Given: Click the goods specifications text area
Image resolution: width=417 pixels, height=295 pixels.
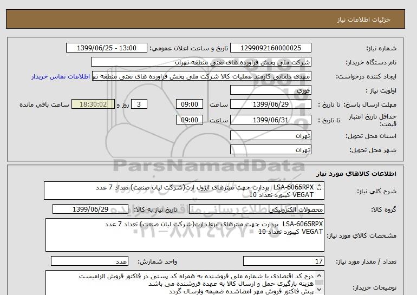Looking at the screenshot, I should (x=185, y=235).
